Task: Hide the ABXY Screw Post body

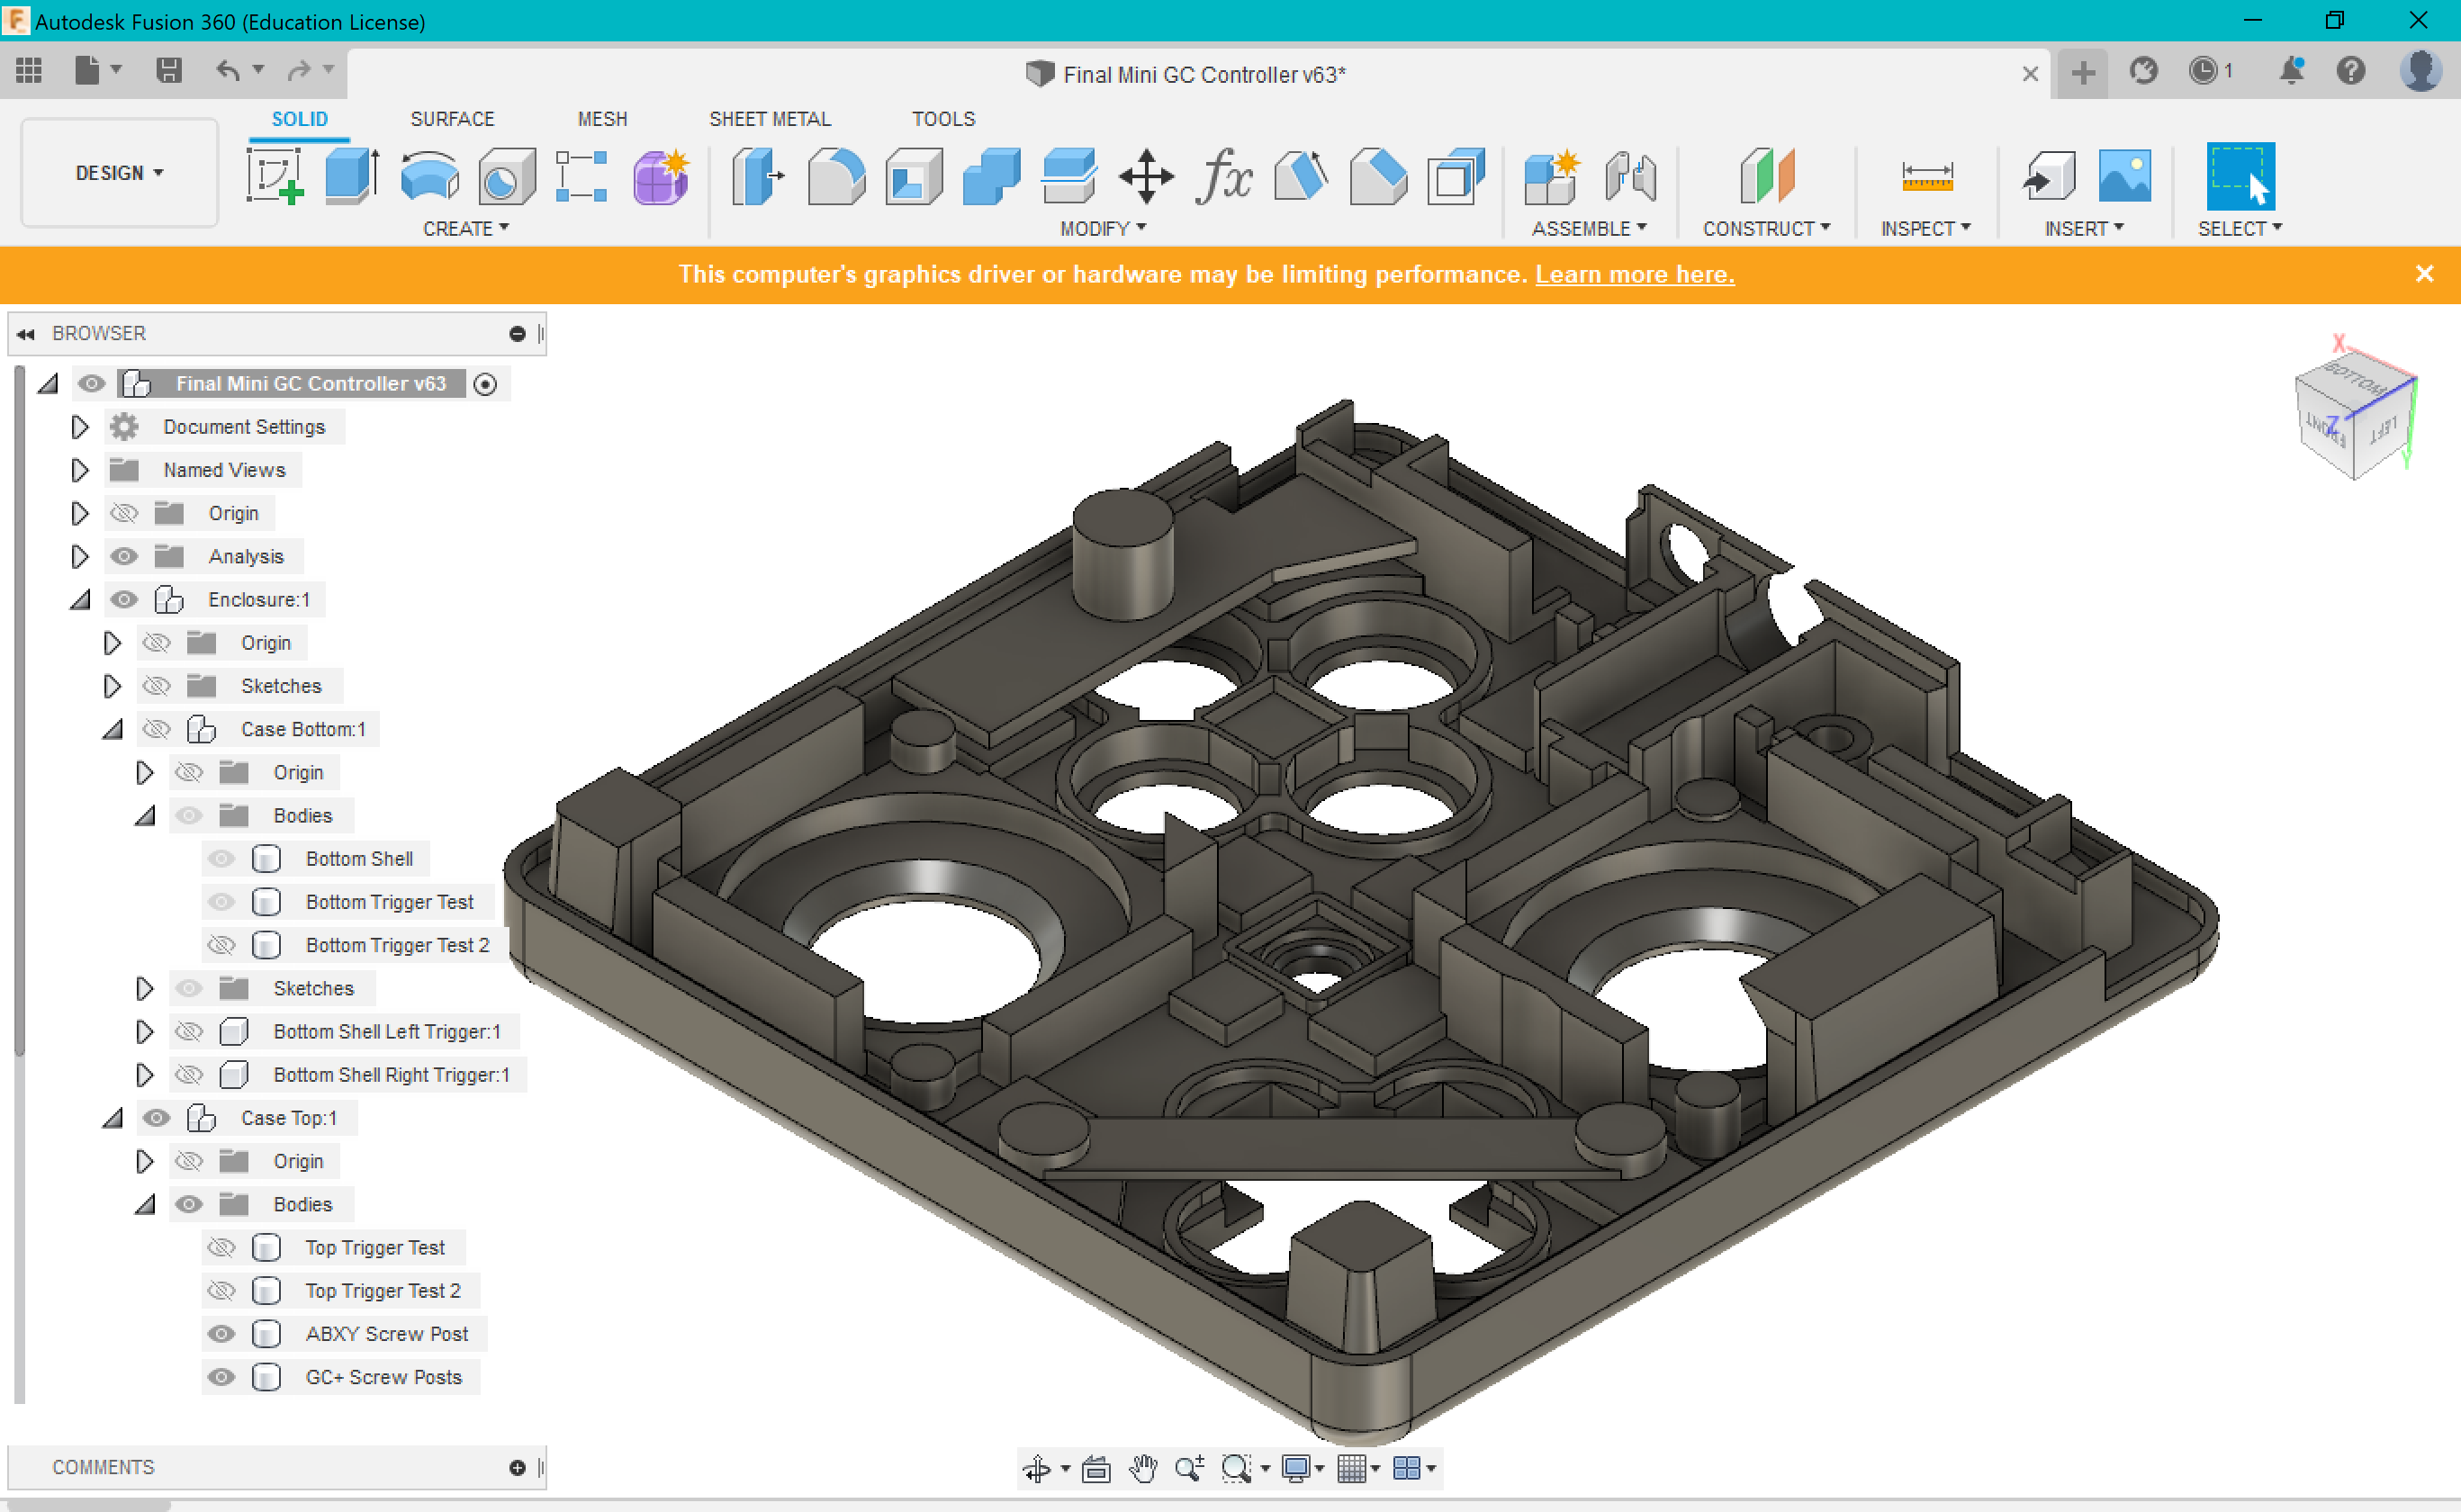Action: click(x=222, y=1333)
